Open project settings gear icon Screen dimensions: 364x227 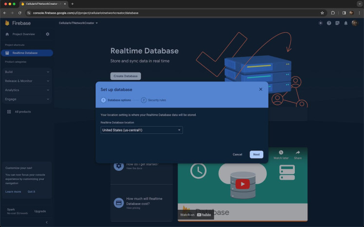pos(48,34)
